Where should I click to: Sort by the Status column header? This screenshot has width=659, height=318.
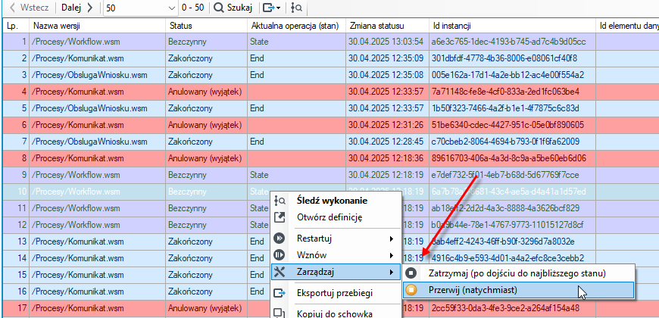coord(206,26)
